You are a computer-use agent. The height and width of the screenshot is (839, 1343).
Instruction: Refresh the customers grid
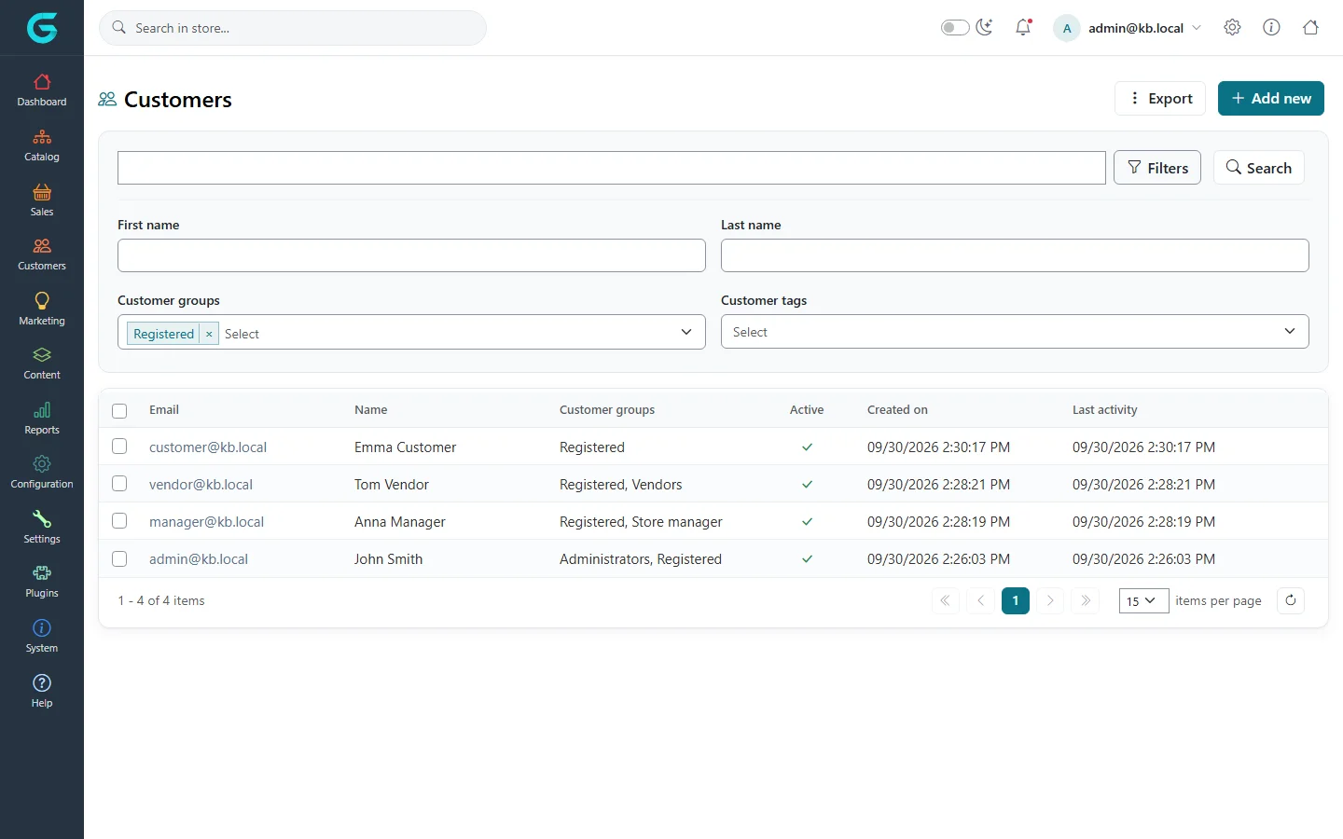(1291, 600)
